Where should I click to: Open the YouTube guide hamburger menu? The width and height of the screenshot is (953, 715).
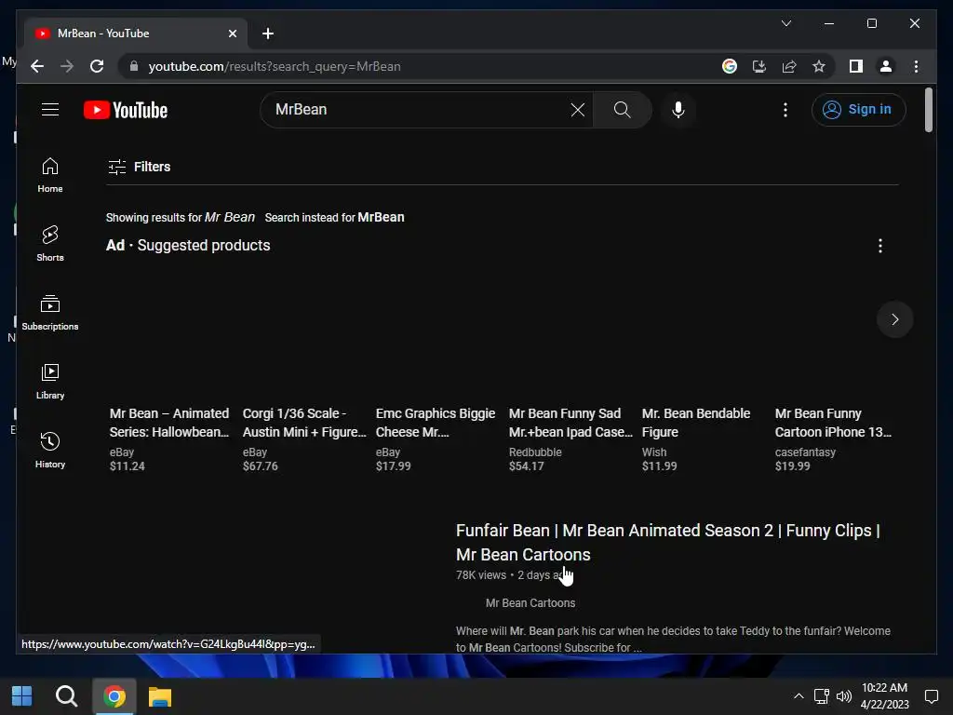coord(50,110)
